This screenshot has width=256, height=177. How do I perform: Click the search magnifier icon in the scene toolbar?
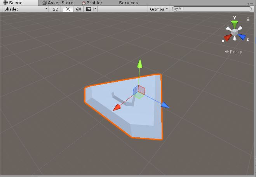(x=176, y=9)
